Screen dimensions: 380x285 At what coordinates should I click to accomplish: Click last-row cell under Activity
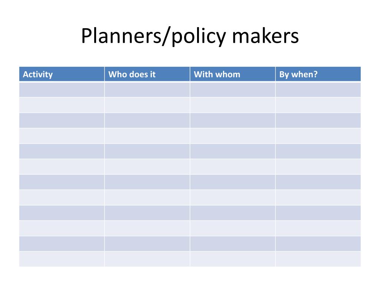point(62,259)
